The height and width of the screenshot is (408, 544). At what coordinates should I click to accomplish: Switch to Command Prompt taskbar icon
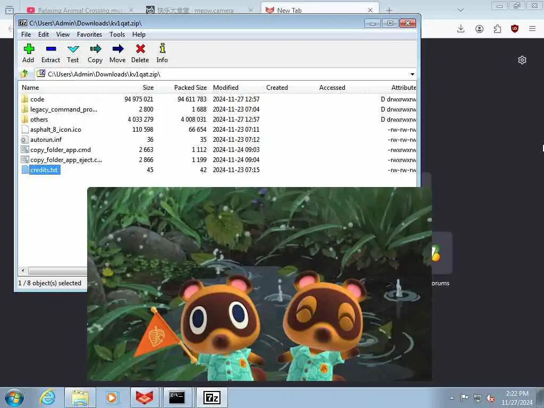pos(177,397)
